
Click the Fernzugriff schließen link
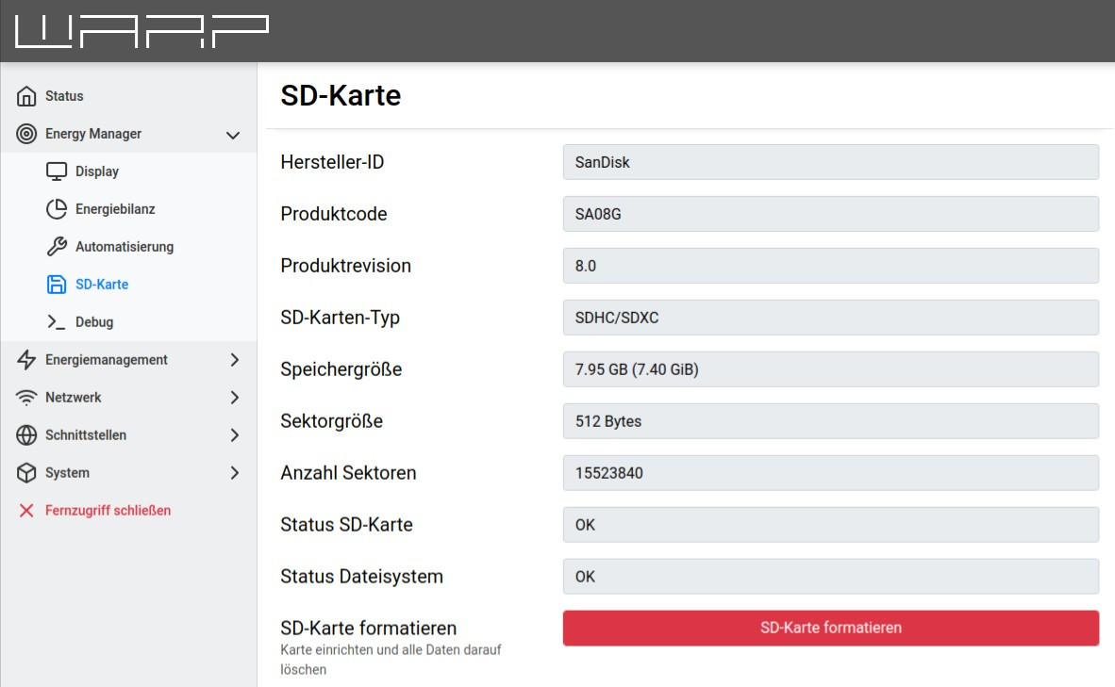108,511
